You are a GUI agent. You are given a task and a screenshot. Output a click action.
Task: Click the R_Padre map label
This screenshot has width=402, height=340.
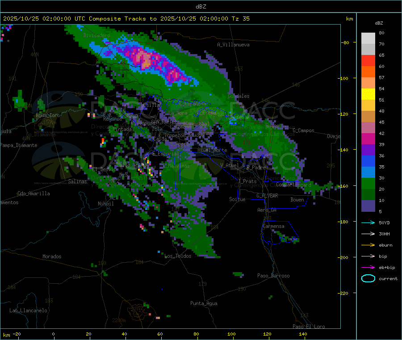click(x=256, y=168)
